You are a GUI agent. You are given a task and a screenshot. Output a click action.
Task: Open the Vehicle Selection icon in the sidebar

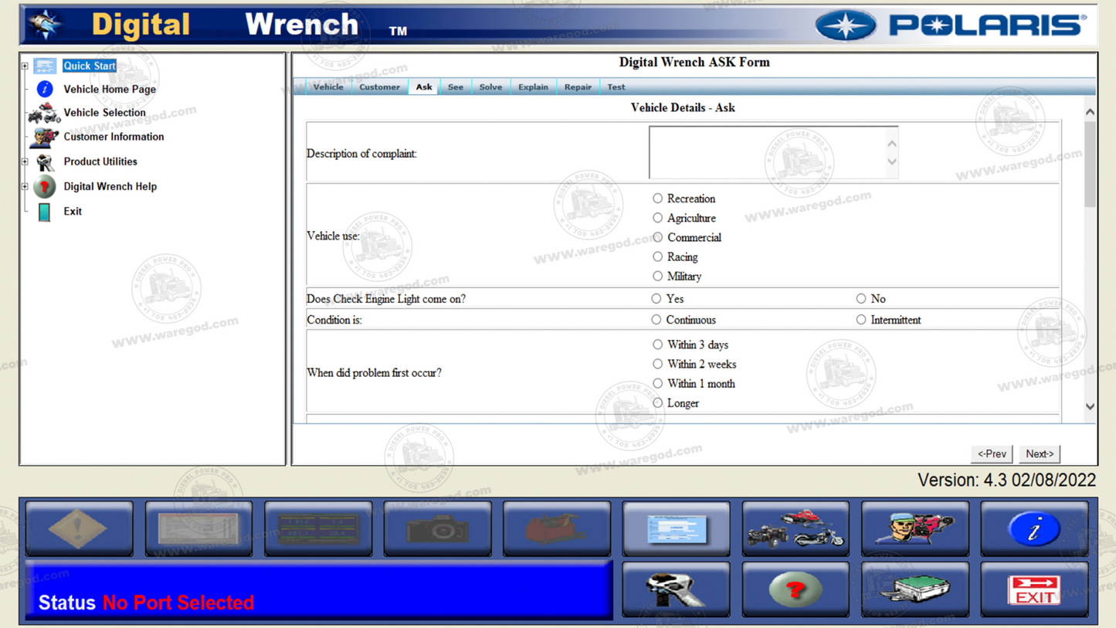click(x=42, y=114)
